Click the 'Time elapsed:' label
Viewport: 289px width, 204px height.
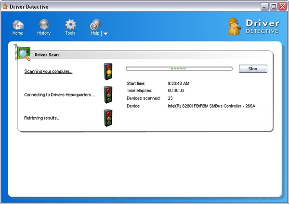click(x=139, y=91)
